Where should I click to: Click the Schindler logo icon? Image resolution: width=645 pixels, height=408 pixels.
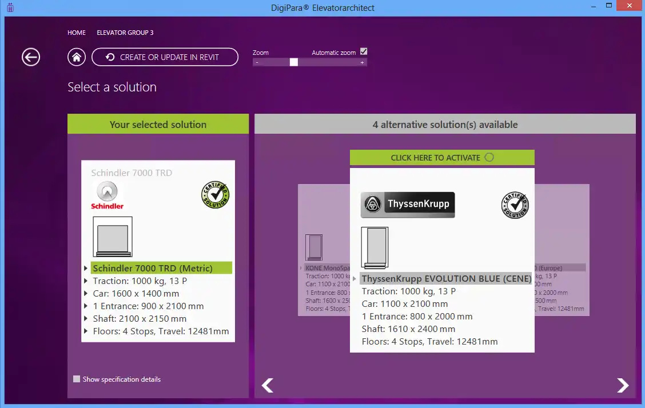(x=107, y=195)
